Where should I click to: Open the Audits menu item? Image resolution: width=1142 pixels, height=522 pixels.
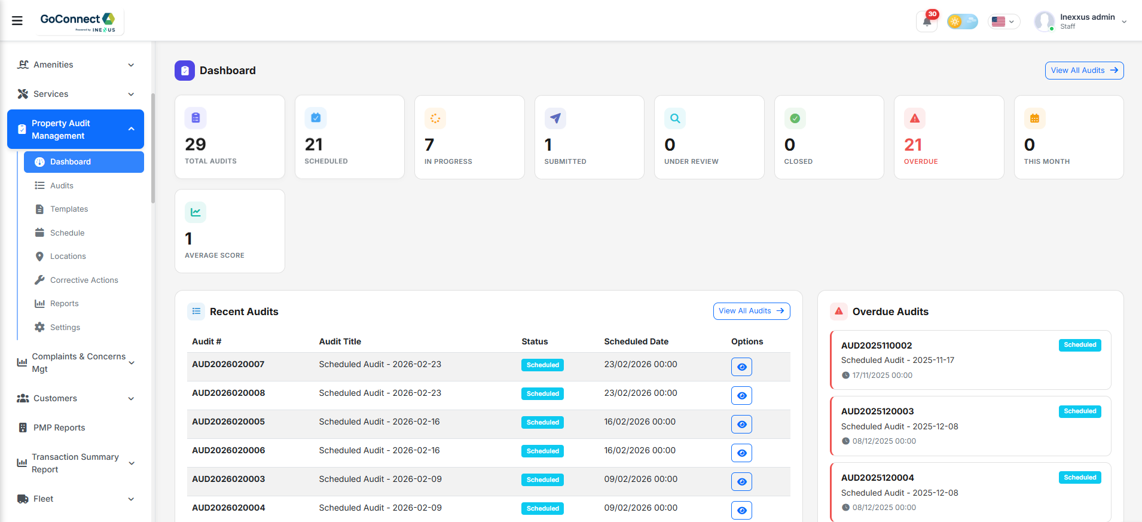[x=84, y=185]
